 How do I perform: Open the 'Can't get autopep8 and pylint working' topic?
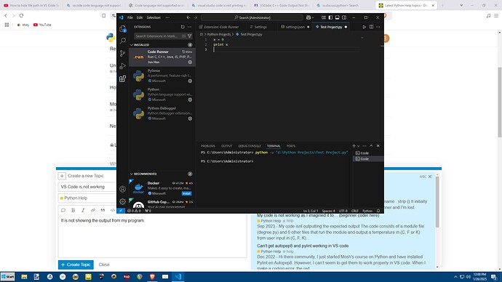tap(303, 246)
